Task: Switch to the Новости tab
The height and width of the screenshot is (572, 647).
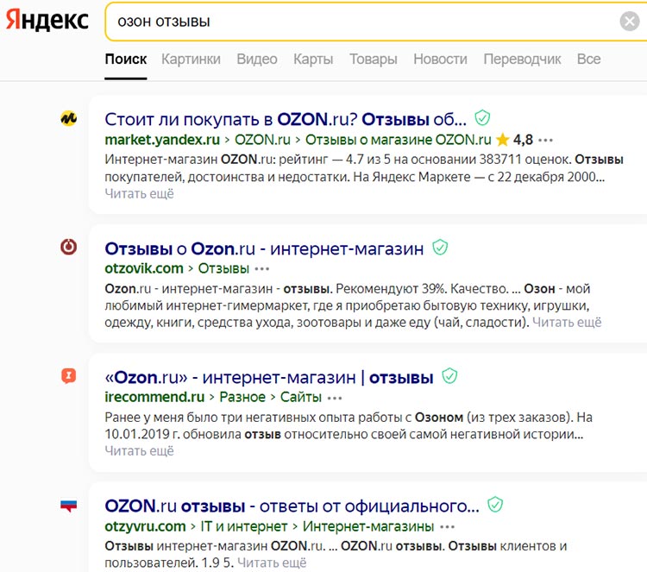Action: 440,59
